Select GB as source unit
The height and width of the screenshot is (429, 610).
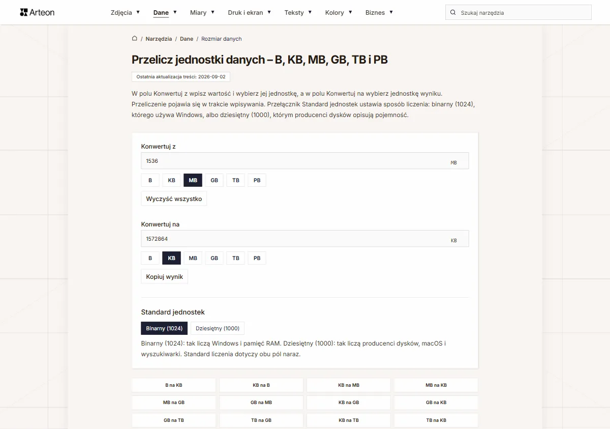(214, 180)
